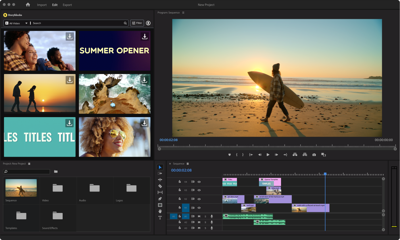The height and width of the screenshot is (240, 400).
Task: Click the Add Marker icon below the program monitor
Action: pyautogui.click(x=229, y=154)
